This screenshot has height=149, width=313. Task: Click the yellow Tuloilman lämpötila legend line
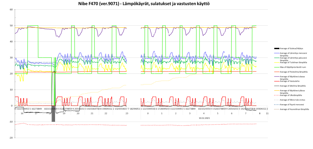[x=277, y=62]
